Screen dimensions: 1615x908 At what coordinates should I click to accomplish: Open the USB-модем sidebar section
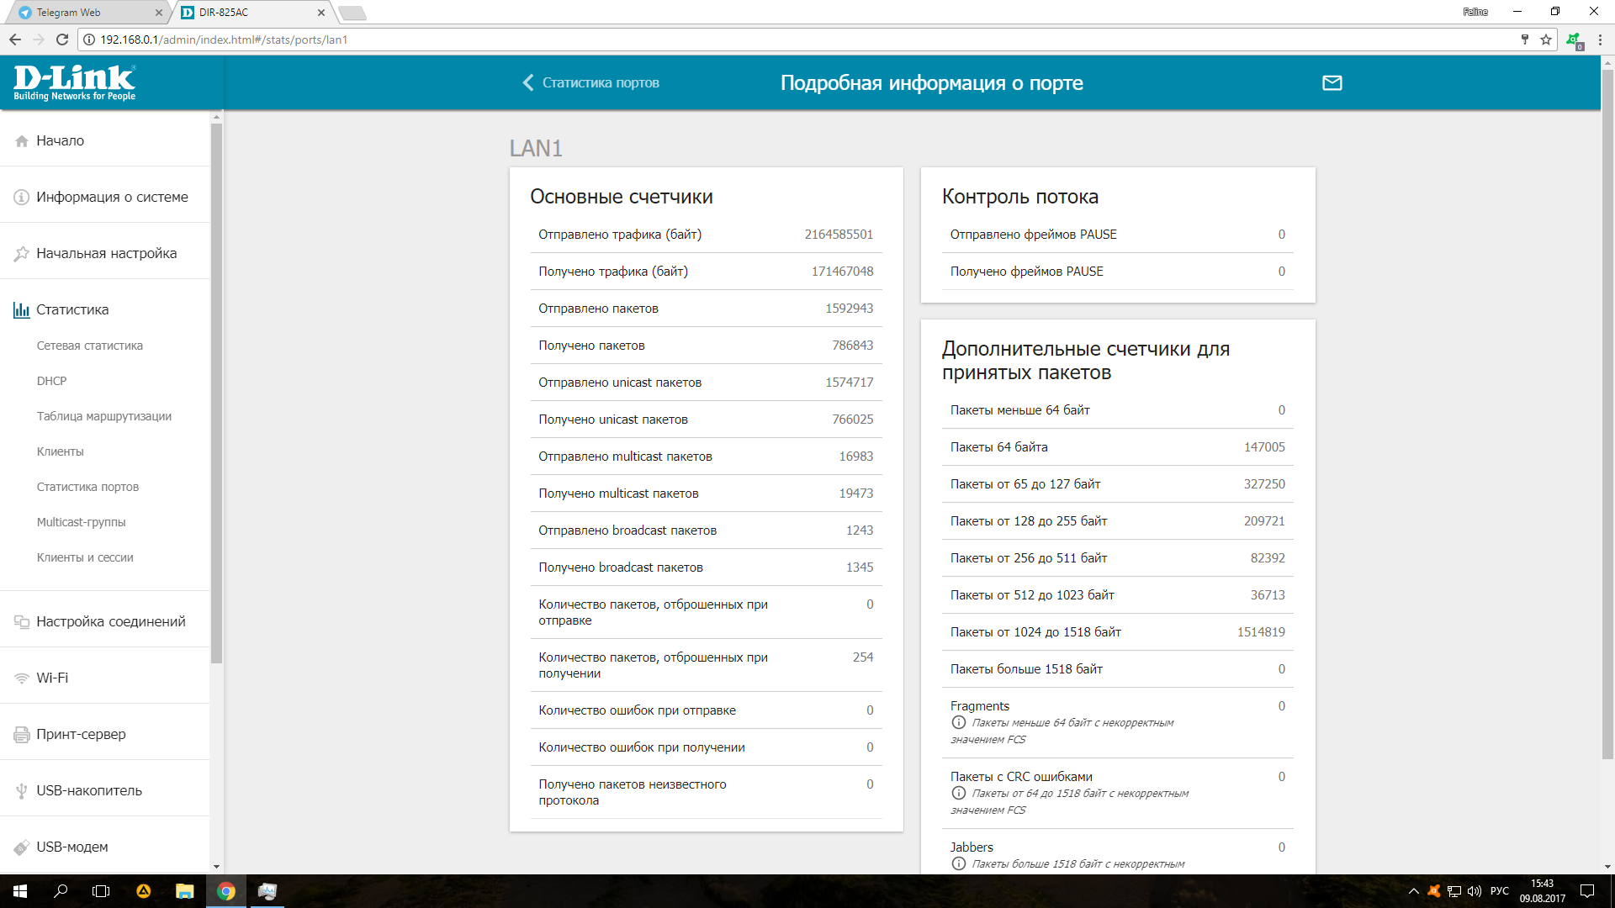71,847
